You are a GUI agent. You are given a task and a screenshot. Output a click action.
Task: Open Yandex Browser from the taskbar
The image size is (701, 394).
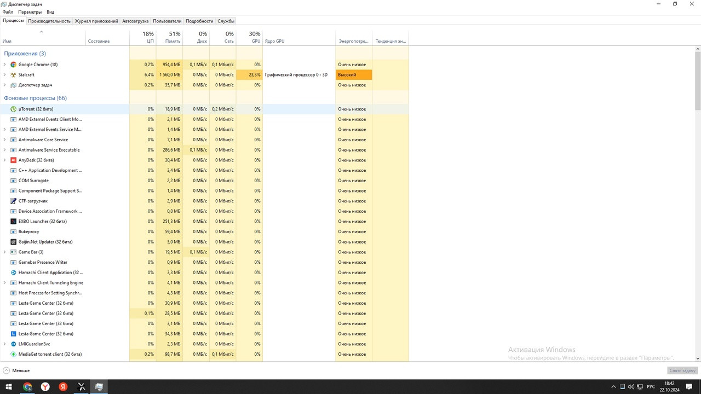tap(45, 387)
